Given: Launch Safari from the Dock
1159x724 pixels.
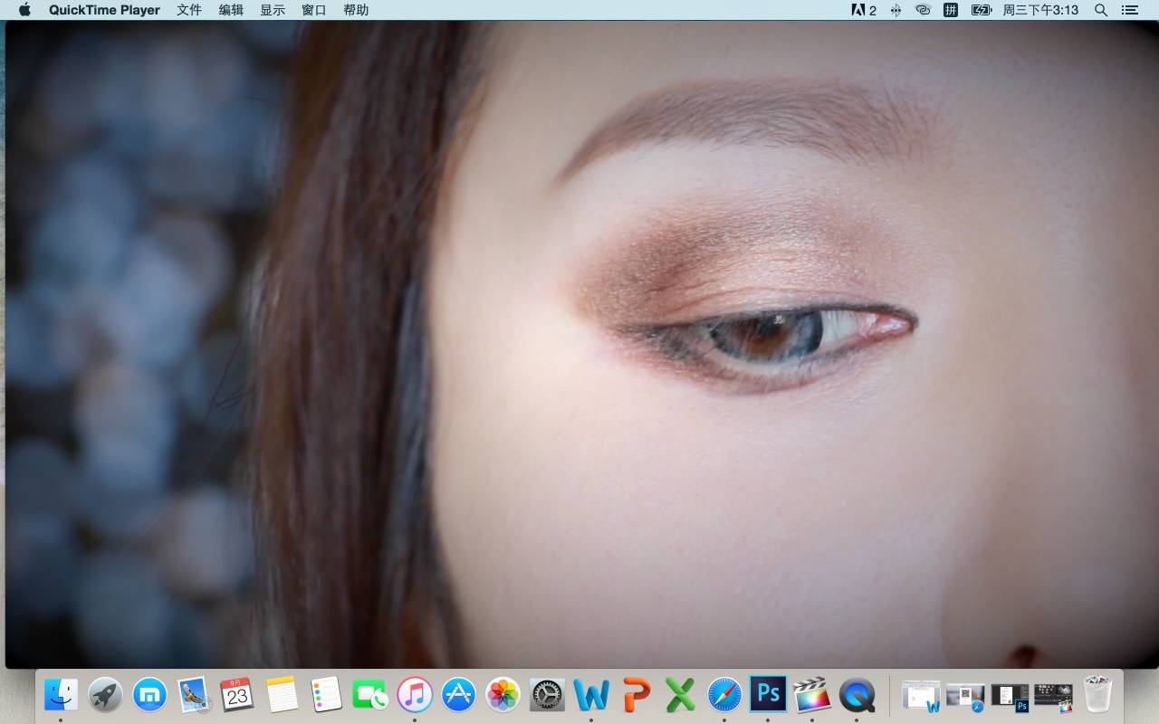Looking at the screenshot, I should [724, 695].
